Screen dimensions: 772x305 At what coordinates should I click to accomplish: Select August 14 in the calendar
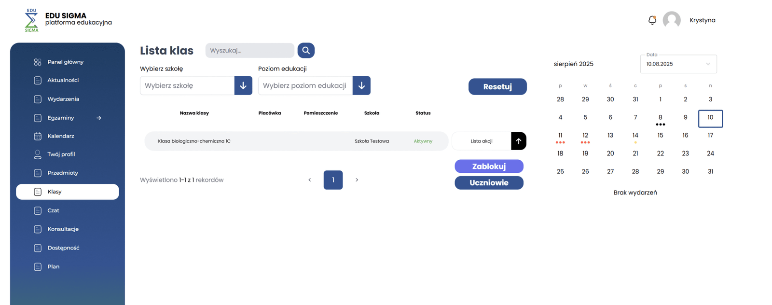(x=635, y=136)
